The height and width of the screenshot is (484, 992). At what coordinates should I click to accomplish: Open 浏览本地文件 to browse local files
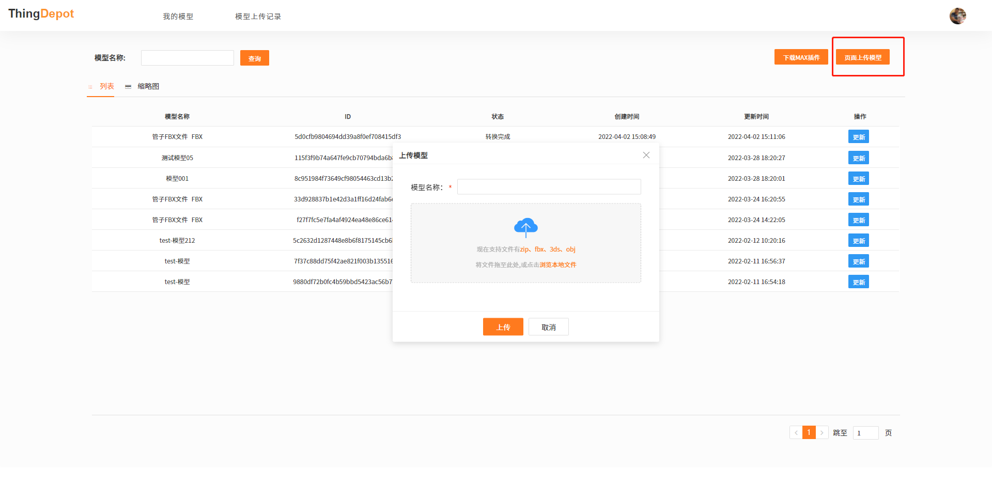(557, 264)
